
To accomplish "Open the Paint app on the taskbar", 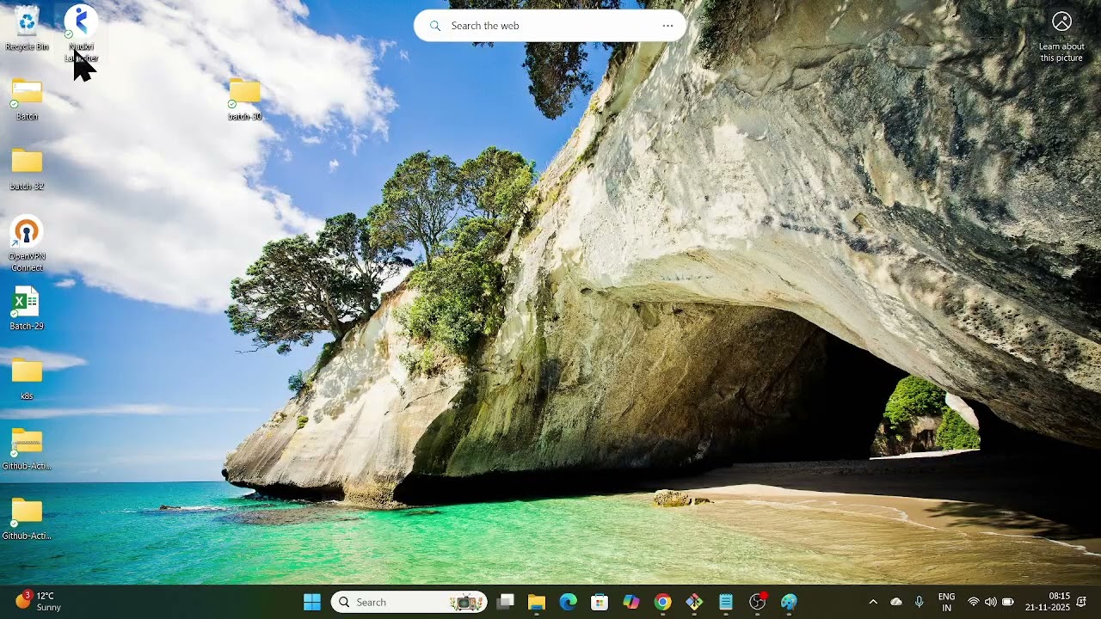I will 789,602.
